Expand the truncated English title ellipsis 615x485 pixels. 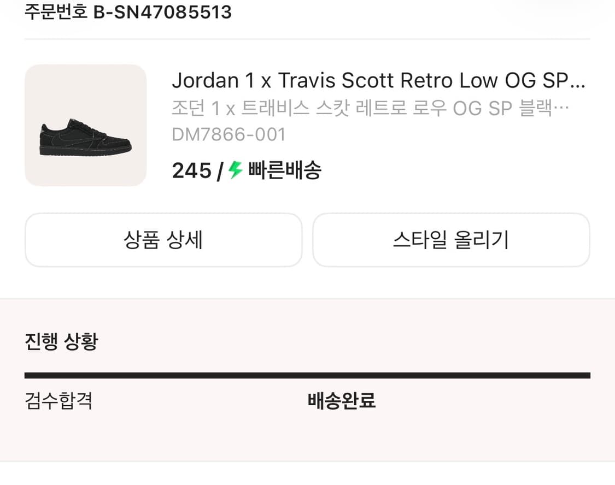point(577,82)
